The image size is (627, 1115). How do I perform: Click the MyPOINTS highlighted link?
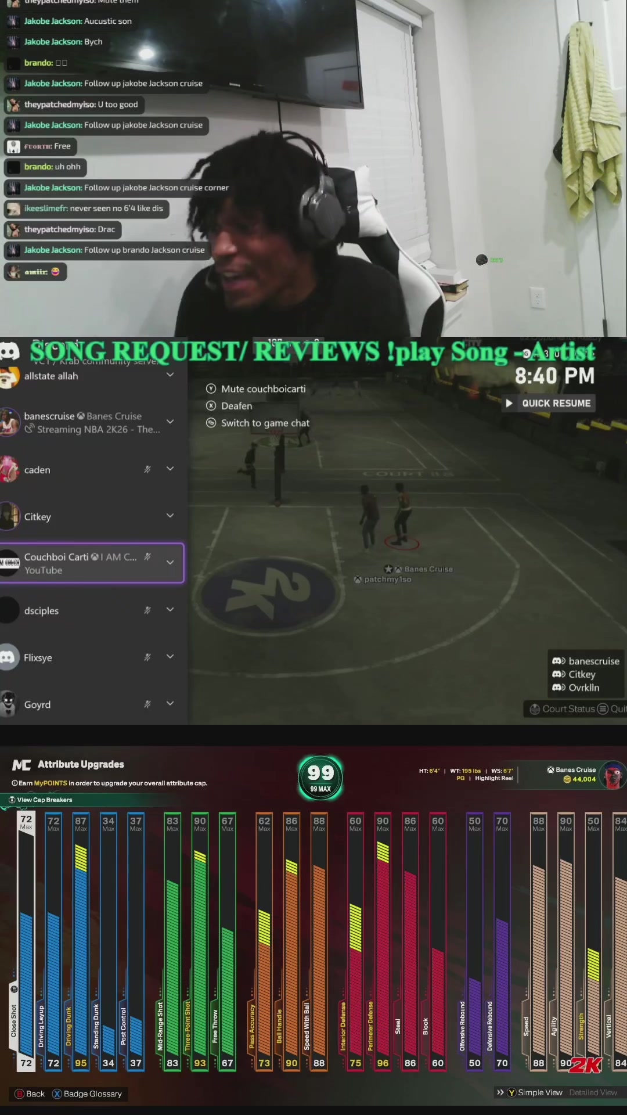coord(51,783)
